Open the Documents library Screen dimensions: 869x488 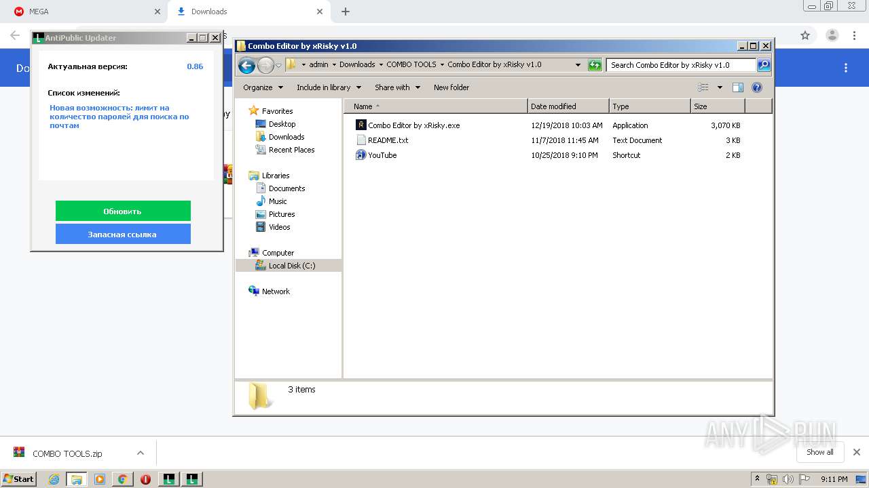point(280,188)
